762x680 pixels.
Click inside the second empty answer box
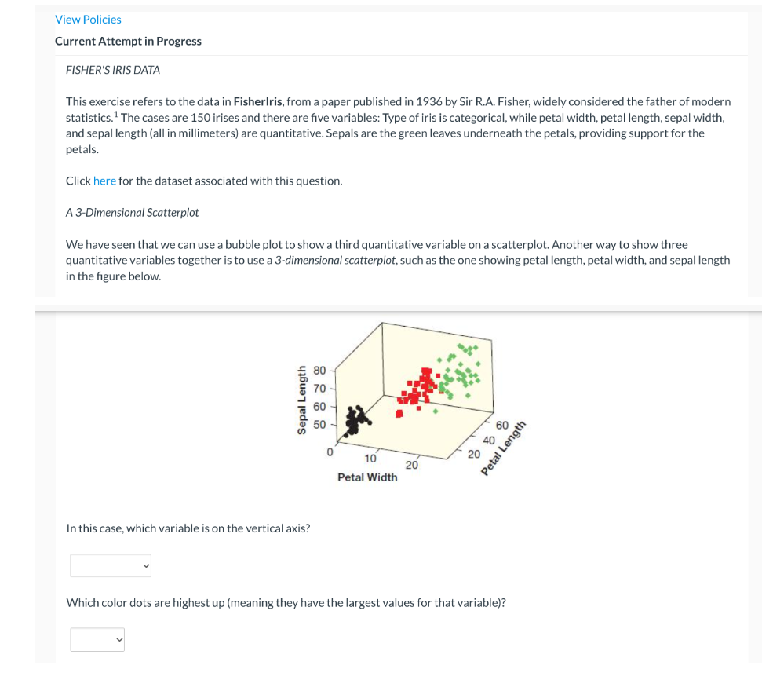(97, 639)
